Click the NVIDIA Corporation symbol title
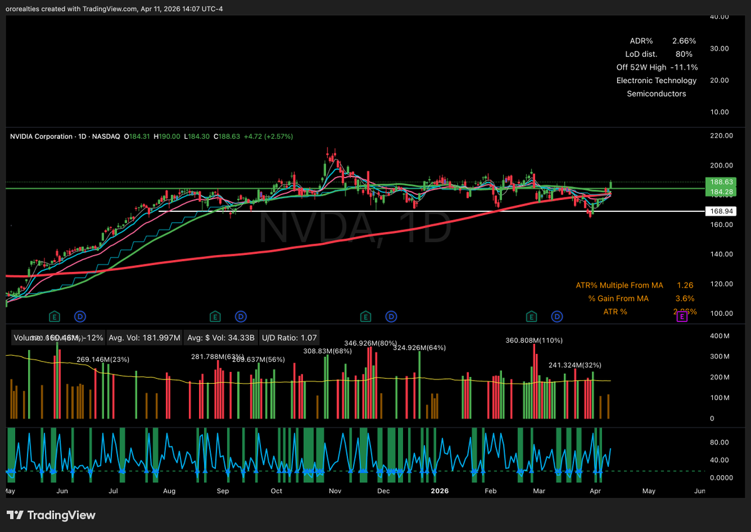This screenshot has width=751, height=532. (41, 136)
